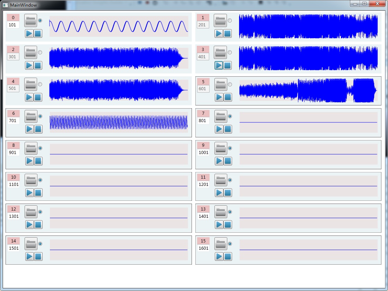Stop channel 6 playback

point(38,129)
